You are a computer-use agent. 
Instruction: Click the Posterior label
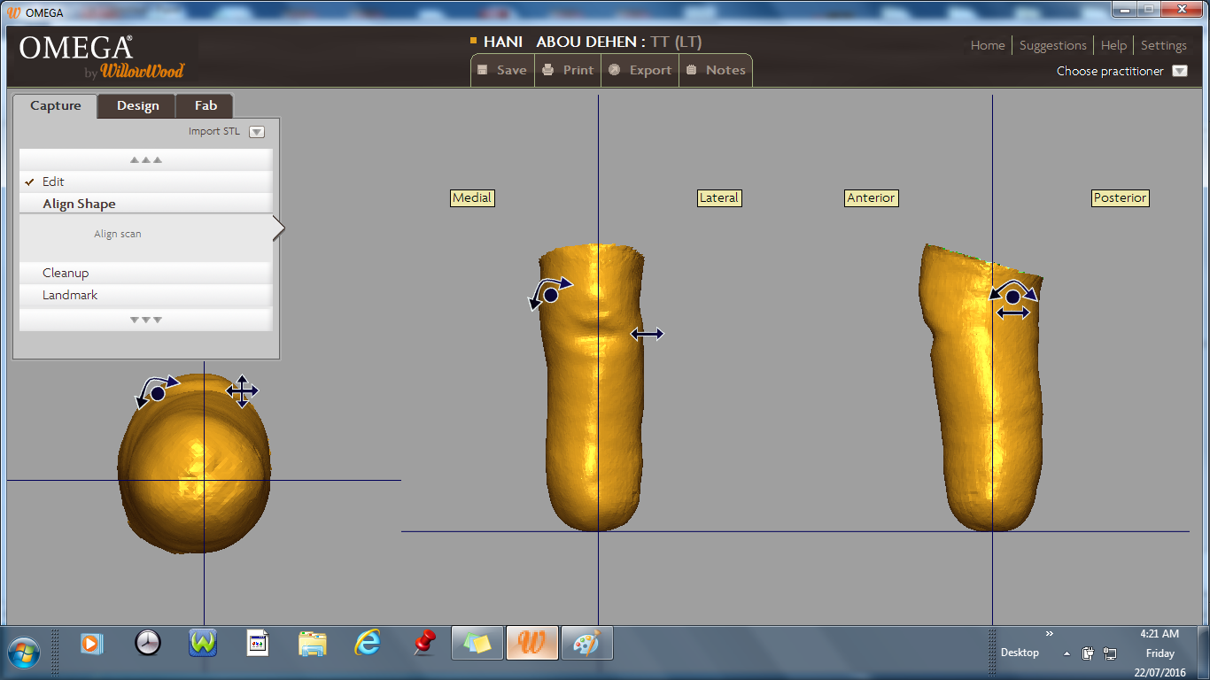pos(1120,198)
